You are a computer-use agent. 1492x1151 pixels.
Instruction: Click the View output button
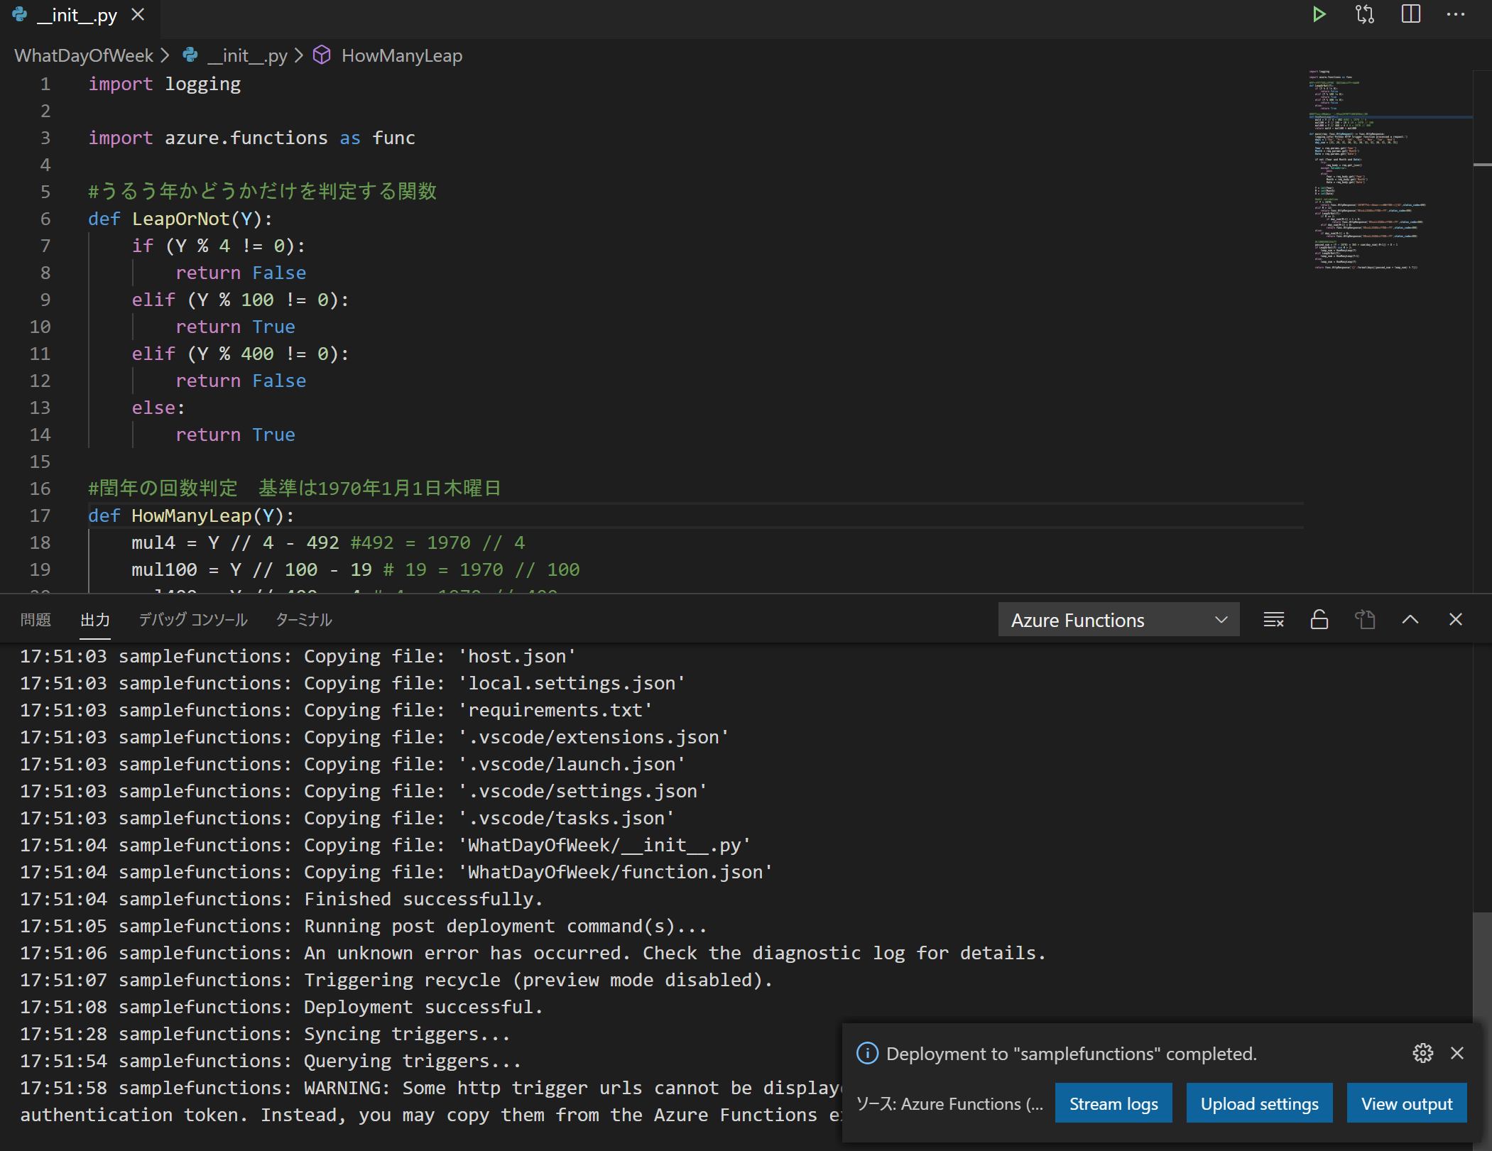1406,1104
